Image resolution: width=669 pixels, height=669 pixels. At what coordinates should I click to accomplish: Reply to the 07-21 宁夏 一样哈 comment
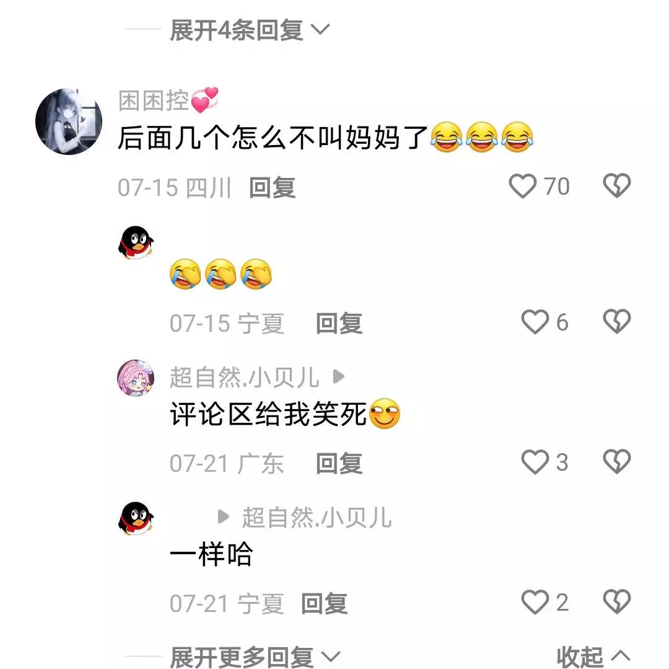pyautogui.click(x=324, y=603)
